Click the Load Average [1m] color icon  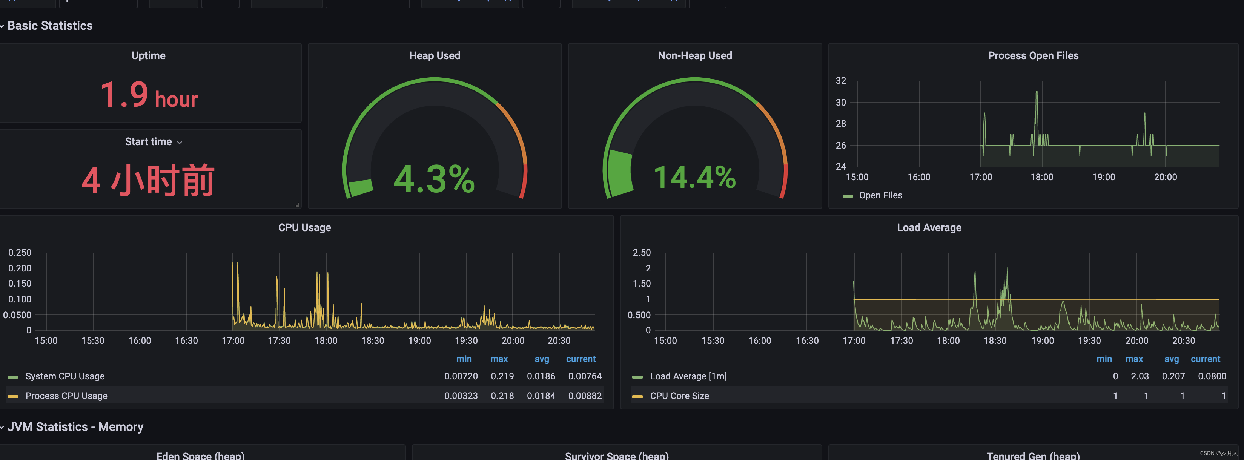637,377
